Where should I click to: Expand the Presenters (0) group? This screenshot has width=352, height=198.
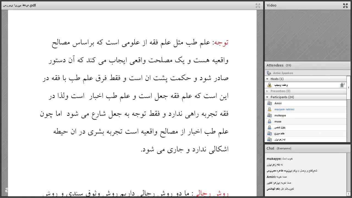267,91
